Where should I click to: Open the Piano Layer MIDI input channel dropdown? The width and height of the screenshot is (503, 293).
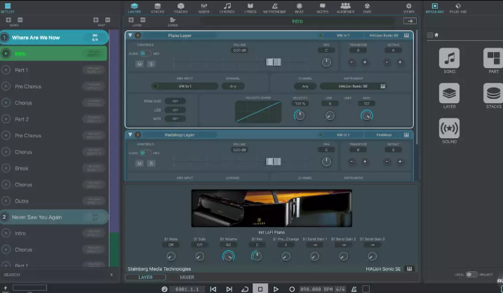click(233, 86)
